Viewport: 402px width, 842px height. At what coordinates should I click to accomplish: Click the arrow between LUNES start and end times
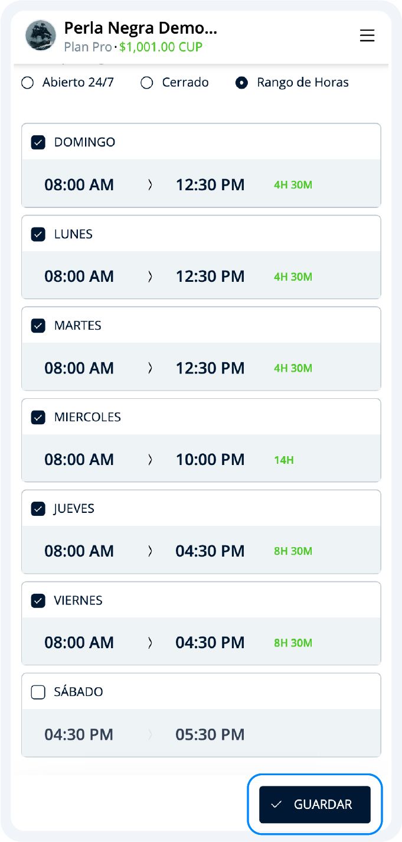150,276
